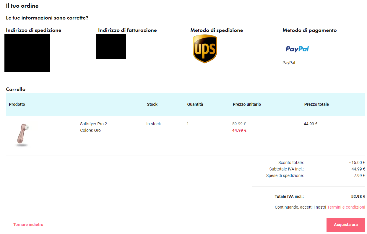Click the Quantità column header
The height and width of the screenshot is (234, 367).
pyautogui.click(x=195, y=104)
